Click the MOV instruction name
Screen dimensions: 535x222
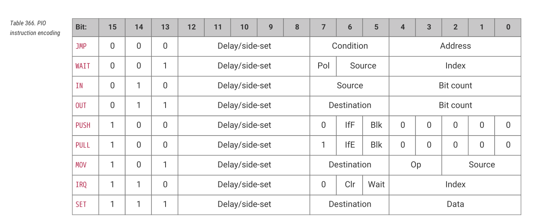pyautogui.click(x=81, y=165)
